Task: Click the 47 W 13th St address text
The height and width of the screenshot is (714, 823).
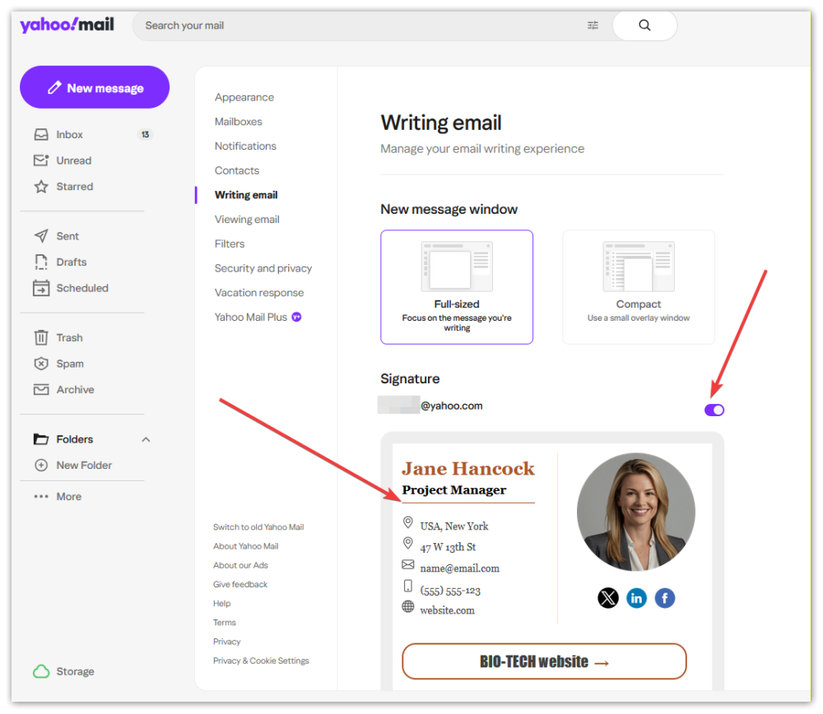Action: pos(448,547)
